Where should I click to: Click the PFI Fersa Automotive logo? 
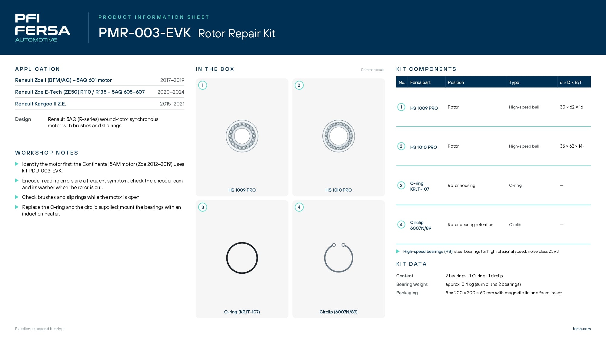coord(42,28)
